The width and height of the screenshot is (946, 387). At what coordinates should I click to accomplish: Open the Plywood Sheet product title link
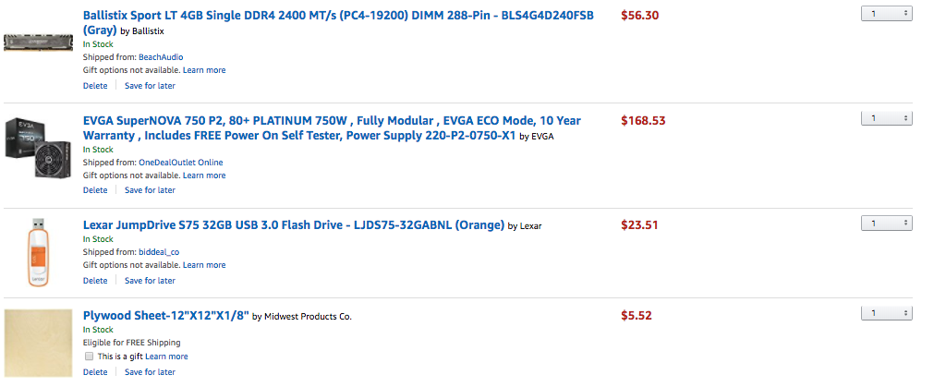165,315
